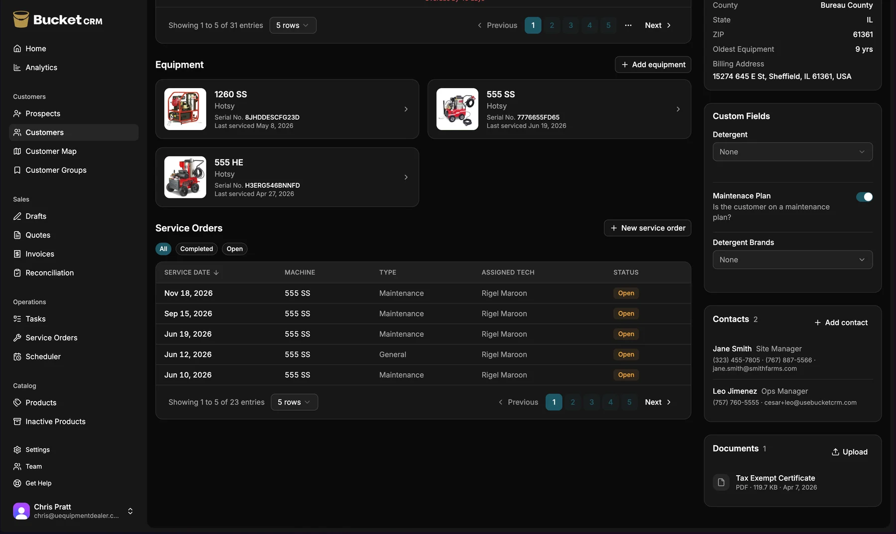
Task: Click Jane Smith's email address
Action: [x=755, y=369]
